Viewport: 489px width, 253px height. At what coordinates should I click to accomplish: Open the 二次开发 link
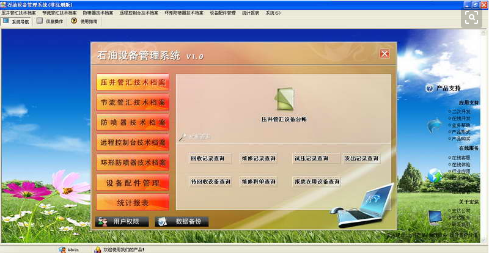pos(461,111)
